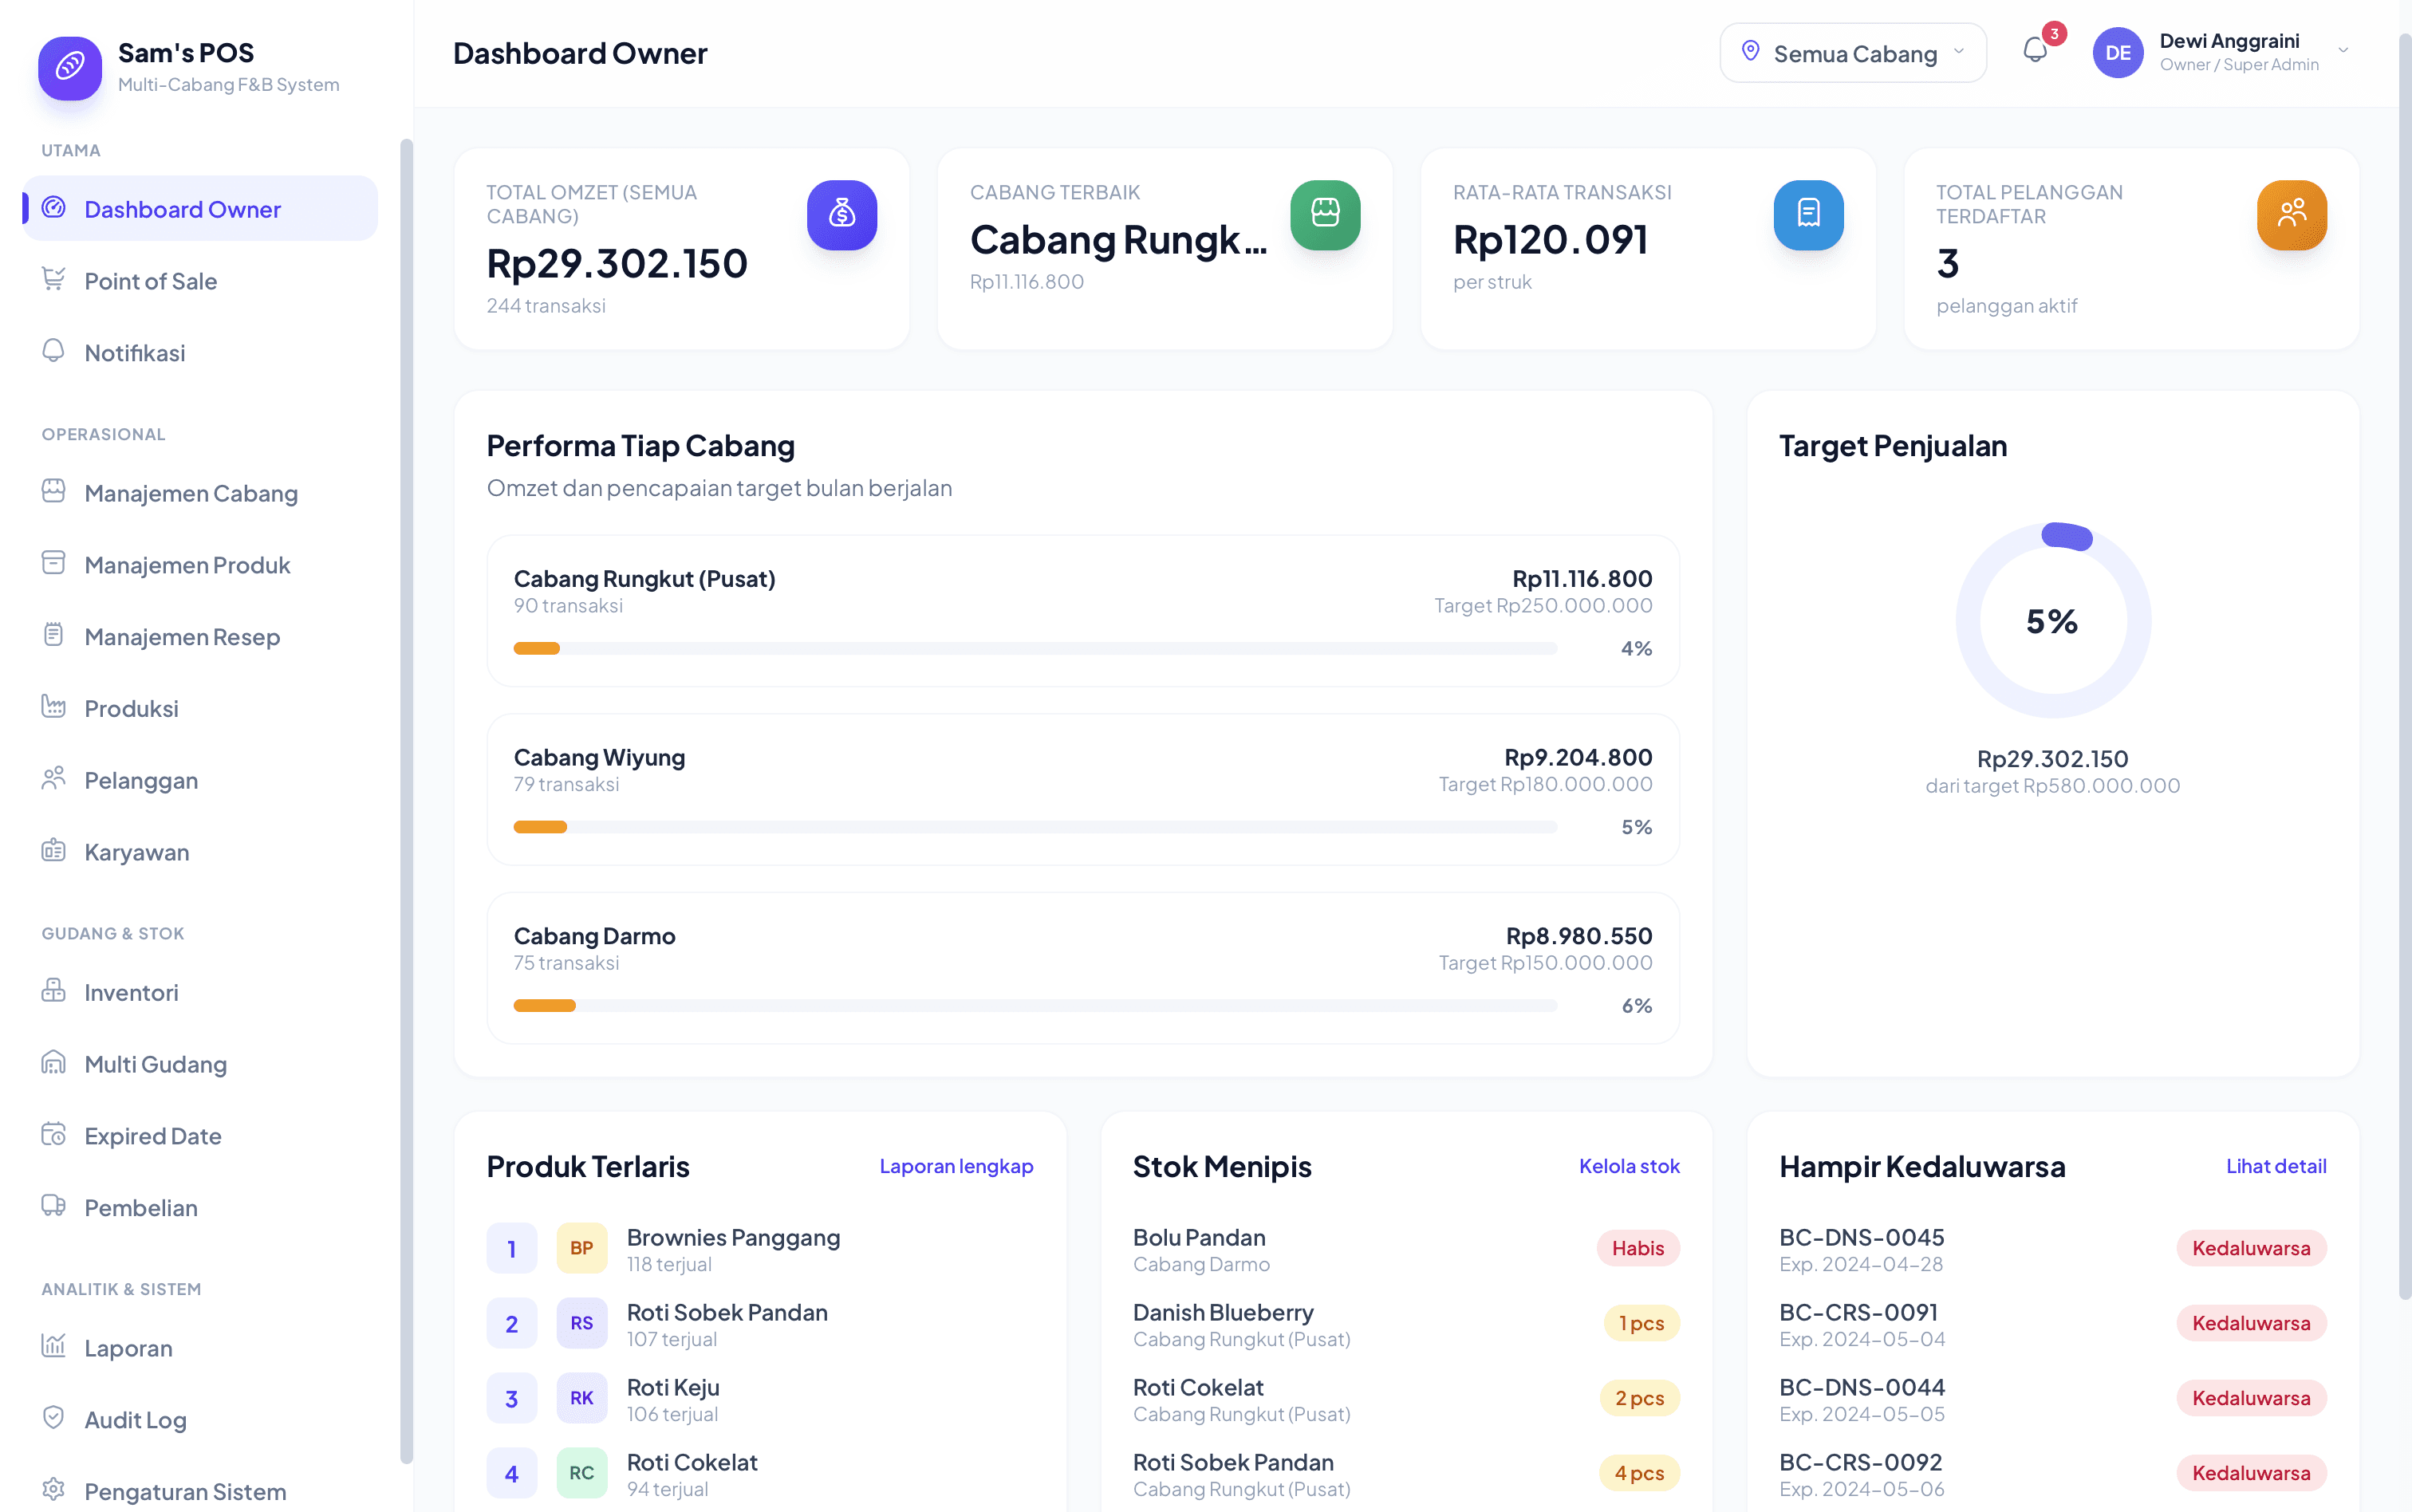Select the Brownies Panggang product row
The width and height of the screenshot is (2412, 1512).
pyautogui.click(x=759, y=1249)
